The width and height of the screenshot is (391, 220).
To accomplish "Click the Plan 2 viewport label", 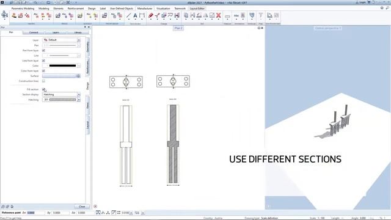I will pos(178,28).
